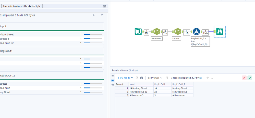The image size is (255, 118).
Task: Click the Record column header
Action: coord(122,84)
